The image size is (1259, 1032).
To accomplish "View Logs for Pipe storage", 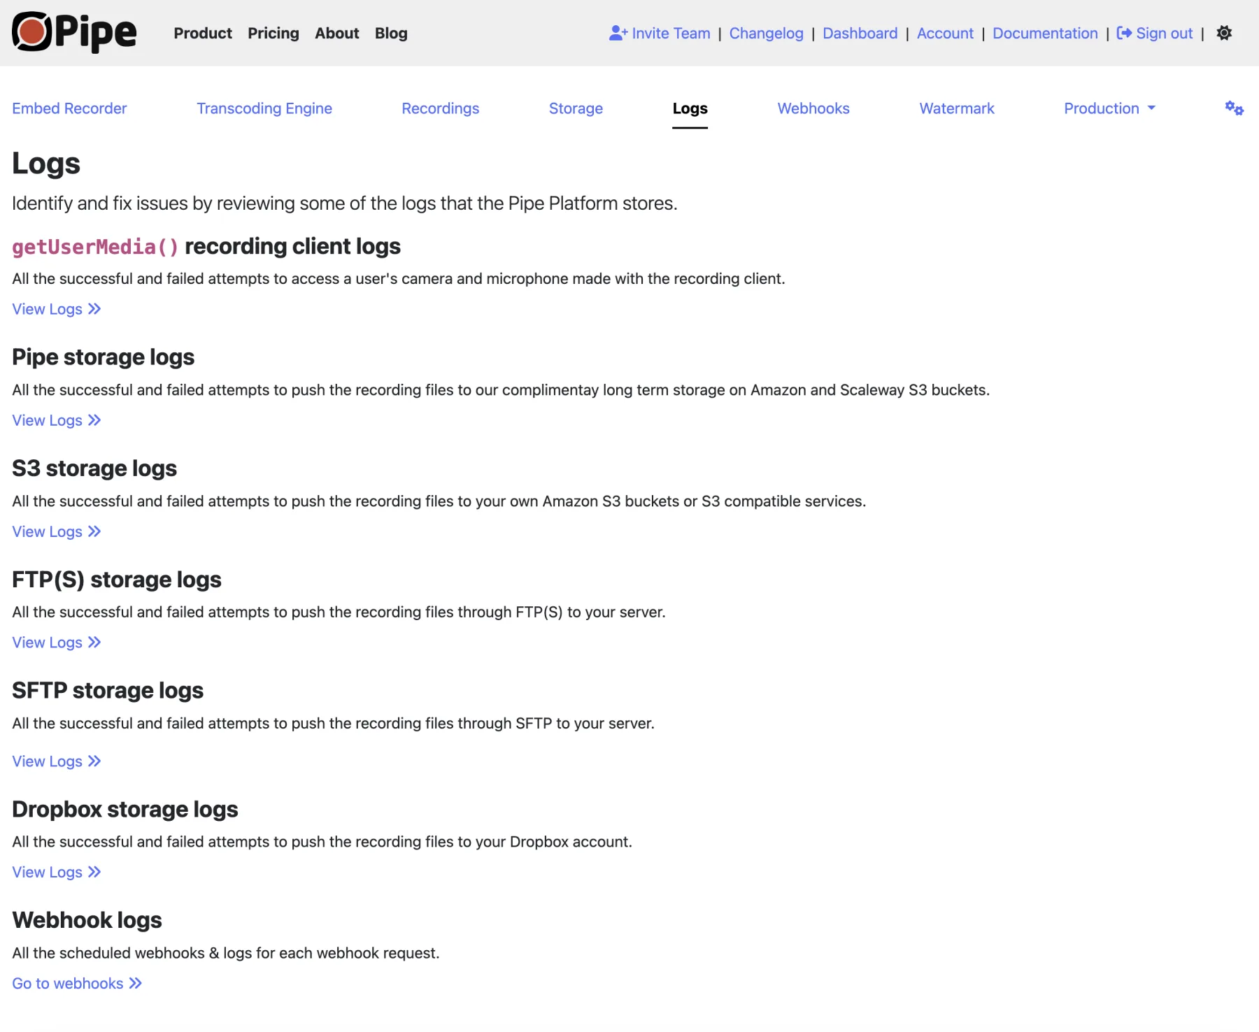I will 57,420.
